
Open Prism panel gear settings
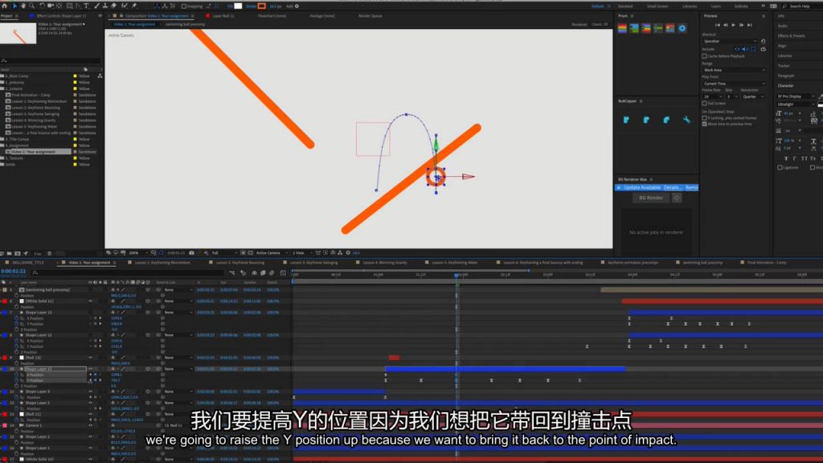point(682,28)
